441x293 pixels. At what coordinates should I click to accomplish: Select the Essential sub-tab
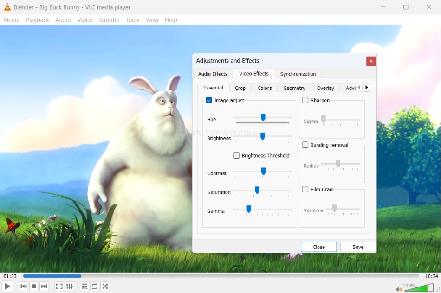[x=213, y=88]
